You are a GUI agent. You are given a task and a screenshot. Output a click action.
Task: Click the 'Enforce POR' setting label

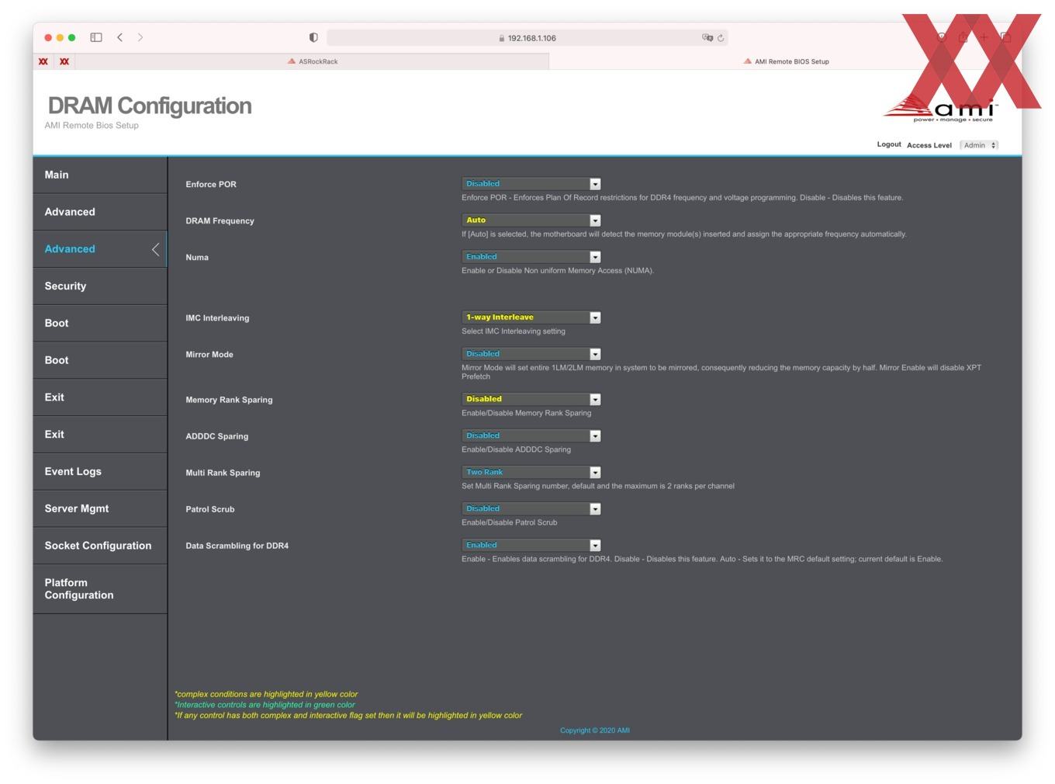coord(211,185)
